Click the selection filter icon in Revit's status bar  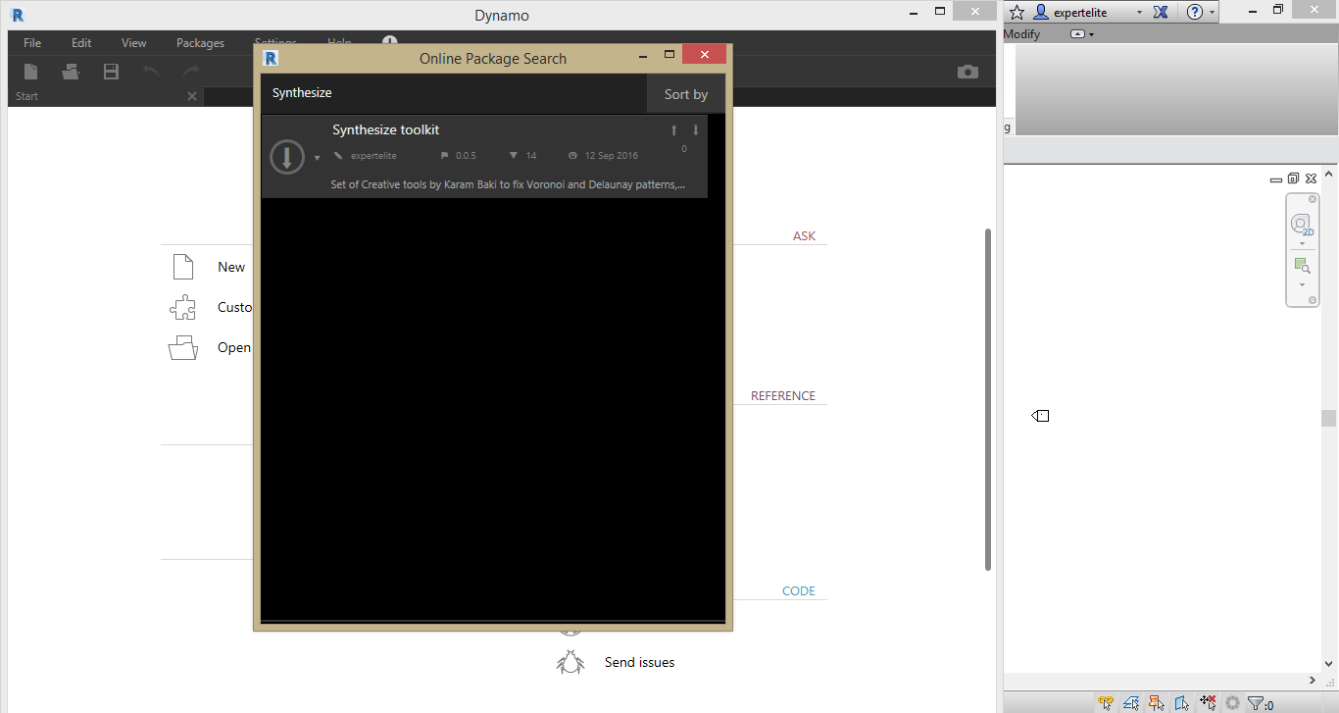1256,702
